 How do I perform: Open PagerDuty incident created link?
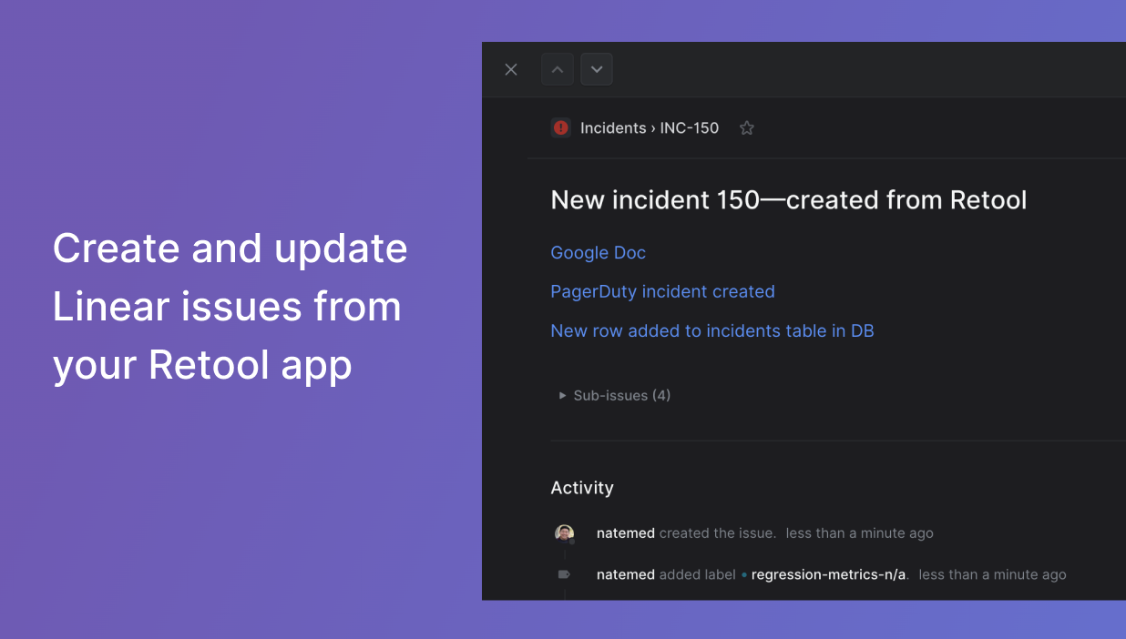[663, 291]
